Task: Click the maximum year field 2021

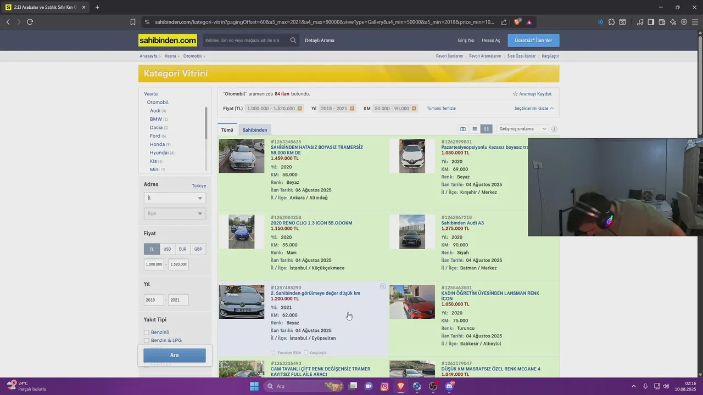Action: [x=178, y=300]
